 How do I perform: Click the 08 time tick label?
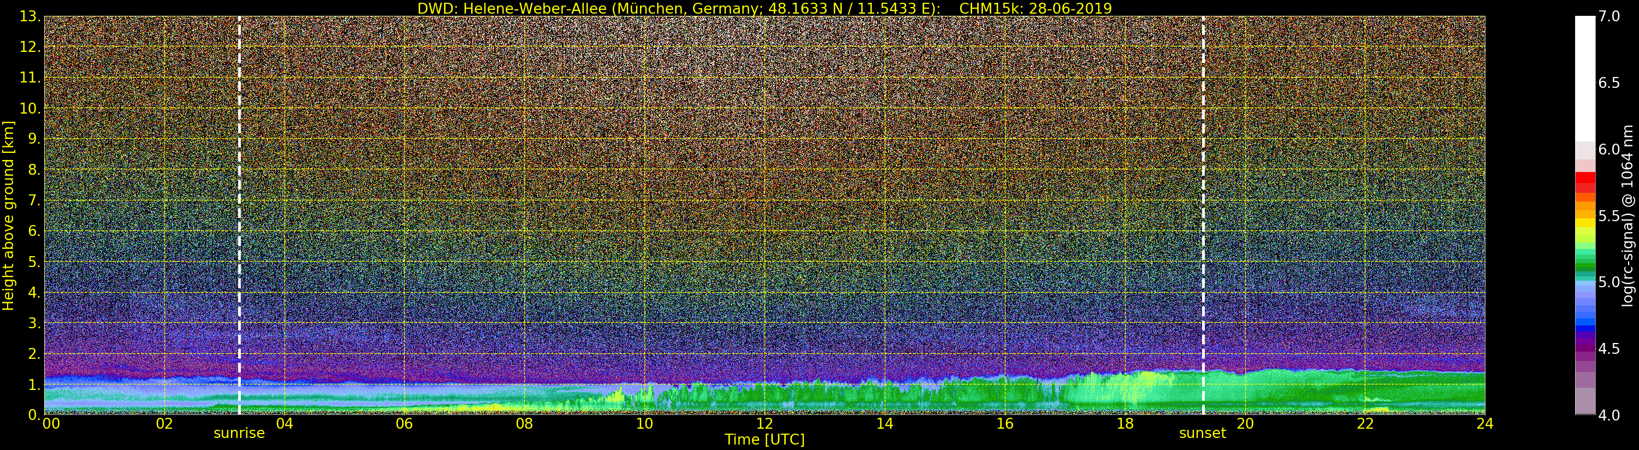click(x=524, y=423)
